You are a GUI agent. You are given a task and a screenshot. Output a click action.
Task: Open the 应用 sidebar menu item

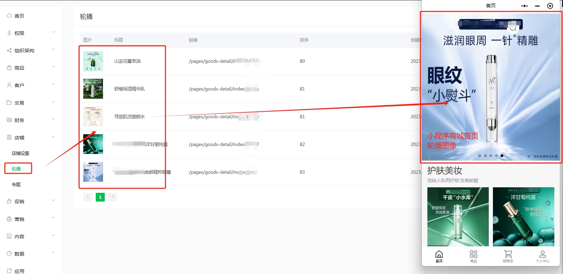coord(19,271)
